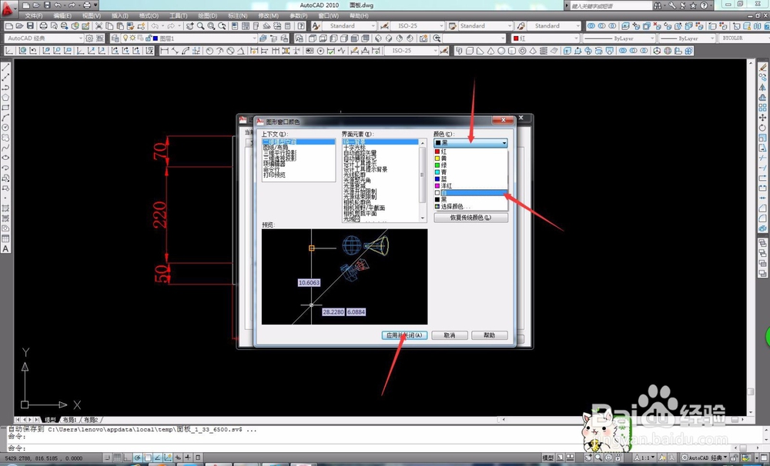Viewport: 770px width, 466px height.
Task: Choose 选择颜色... in the color list
Action: (x=470, y=207)
